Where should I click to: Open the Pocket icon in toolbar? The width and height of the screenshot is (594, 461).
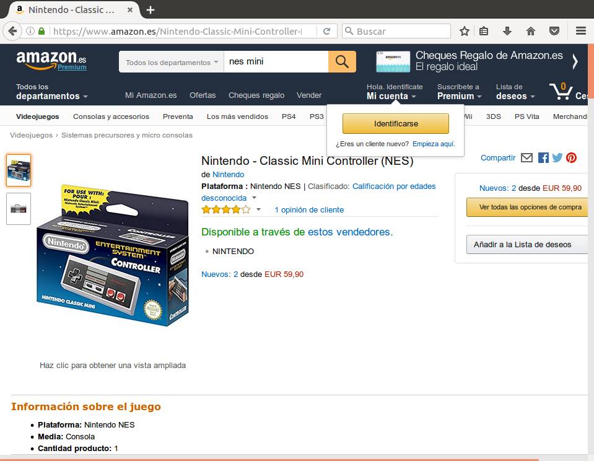click(x=554, y=31)
